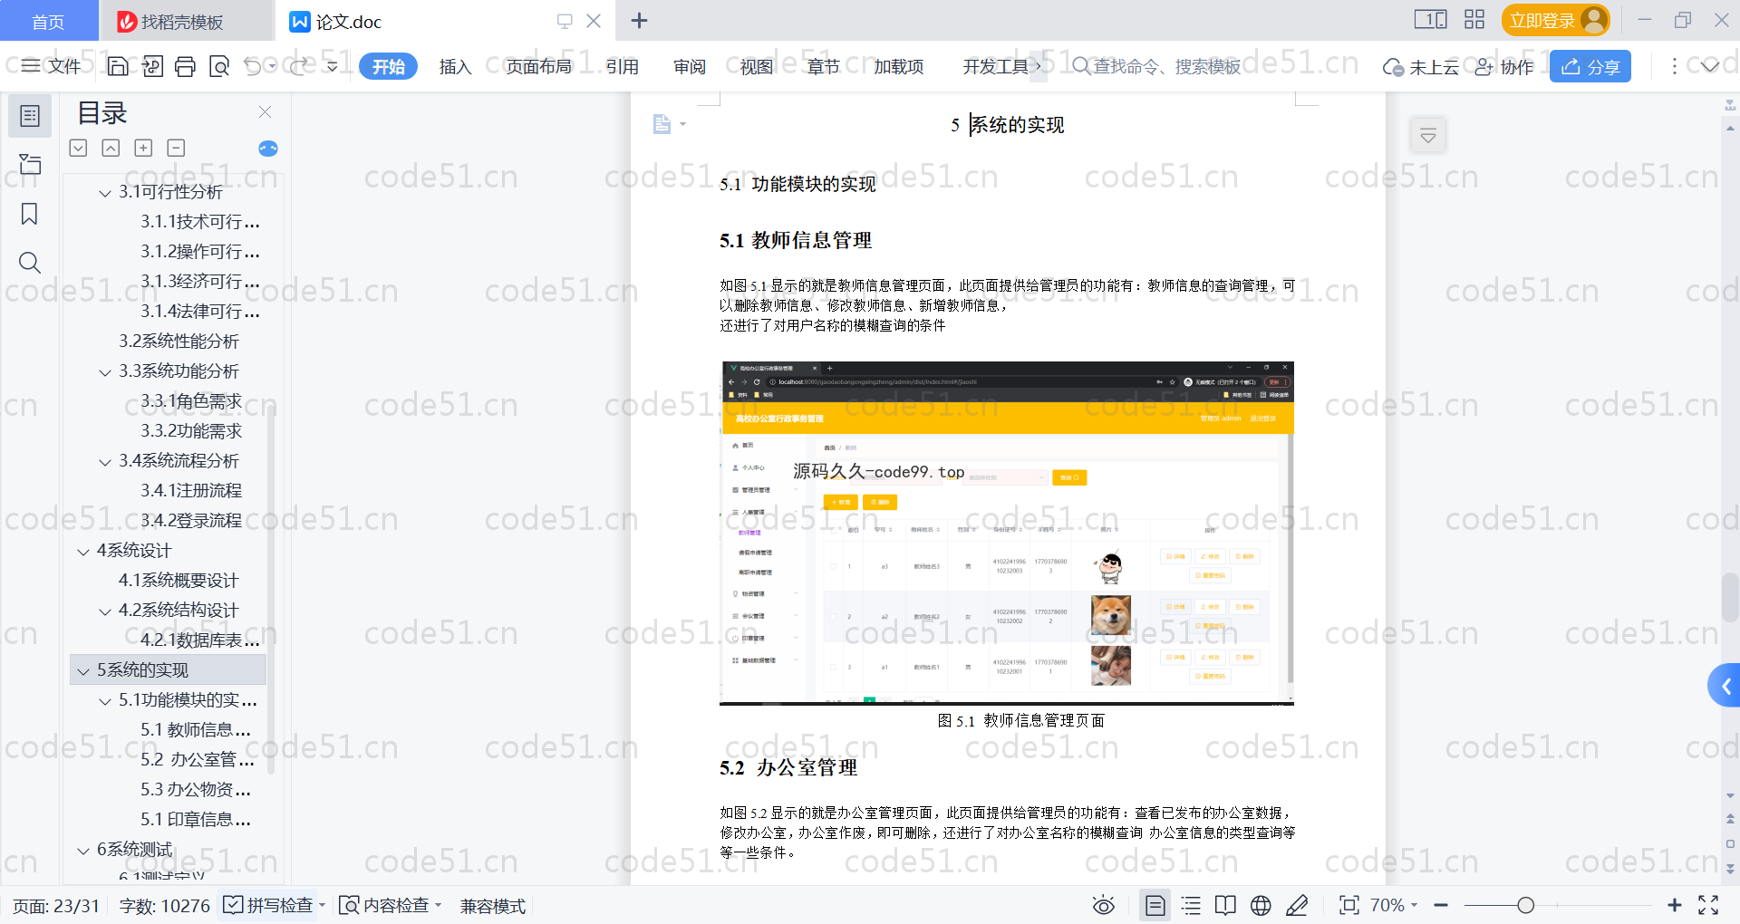Click 兼容模式 in status bar

493,906
